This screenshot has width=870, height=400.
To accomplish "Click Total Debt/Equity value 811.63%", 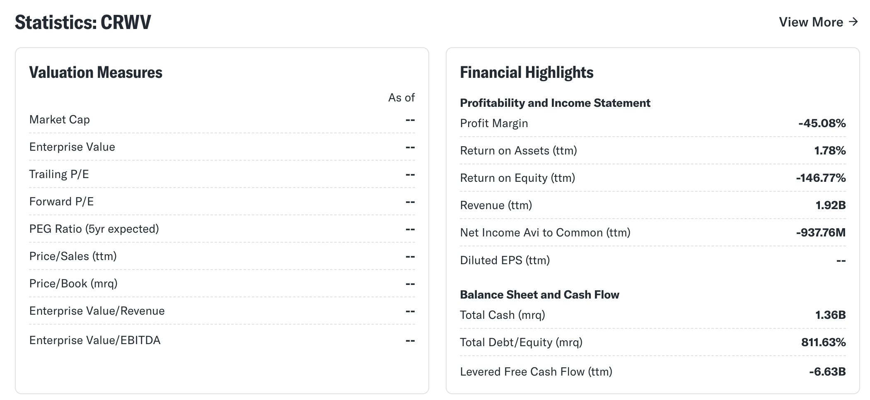I will (x=824, y=342).
